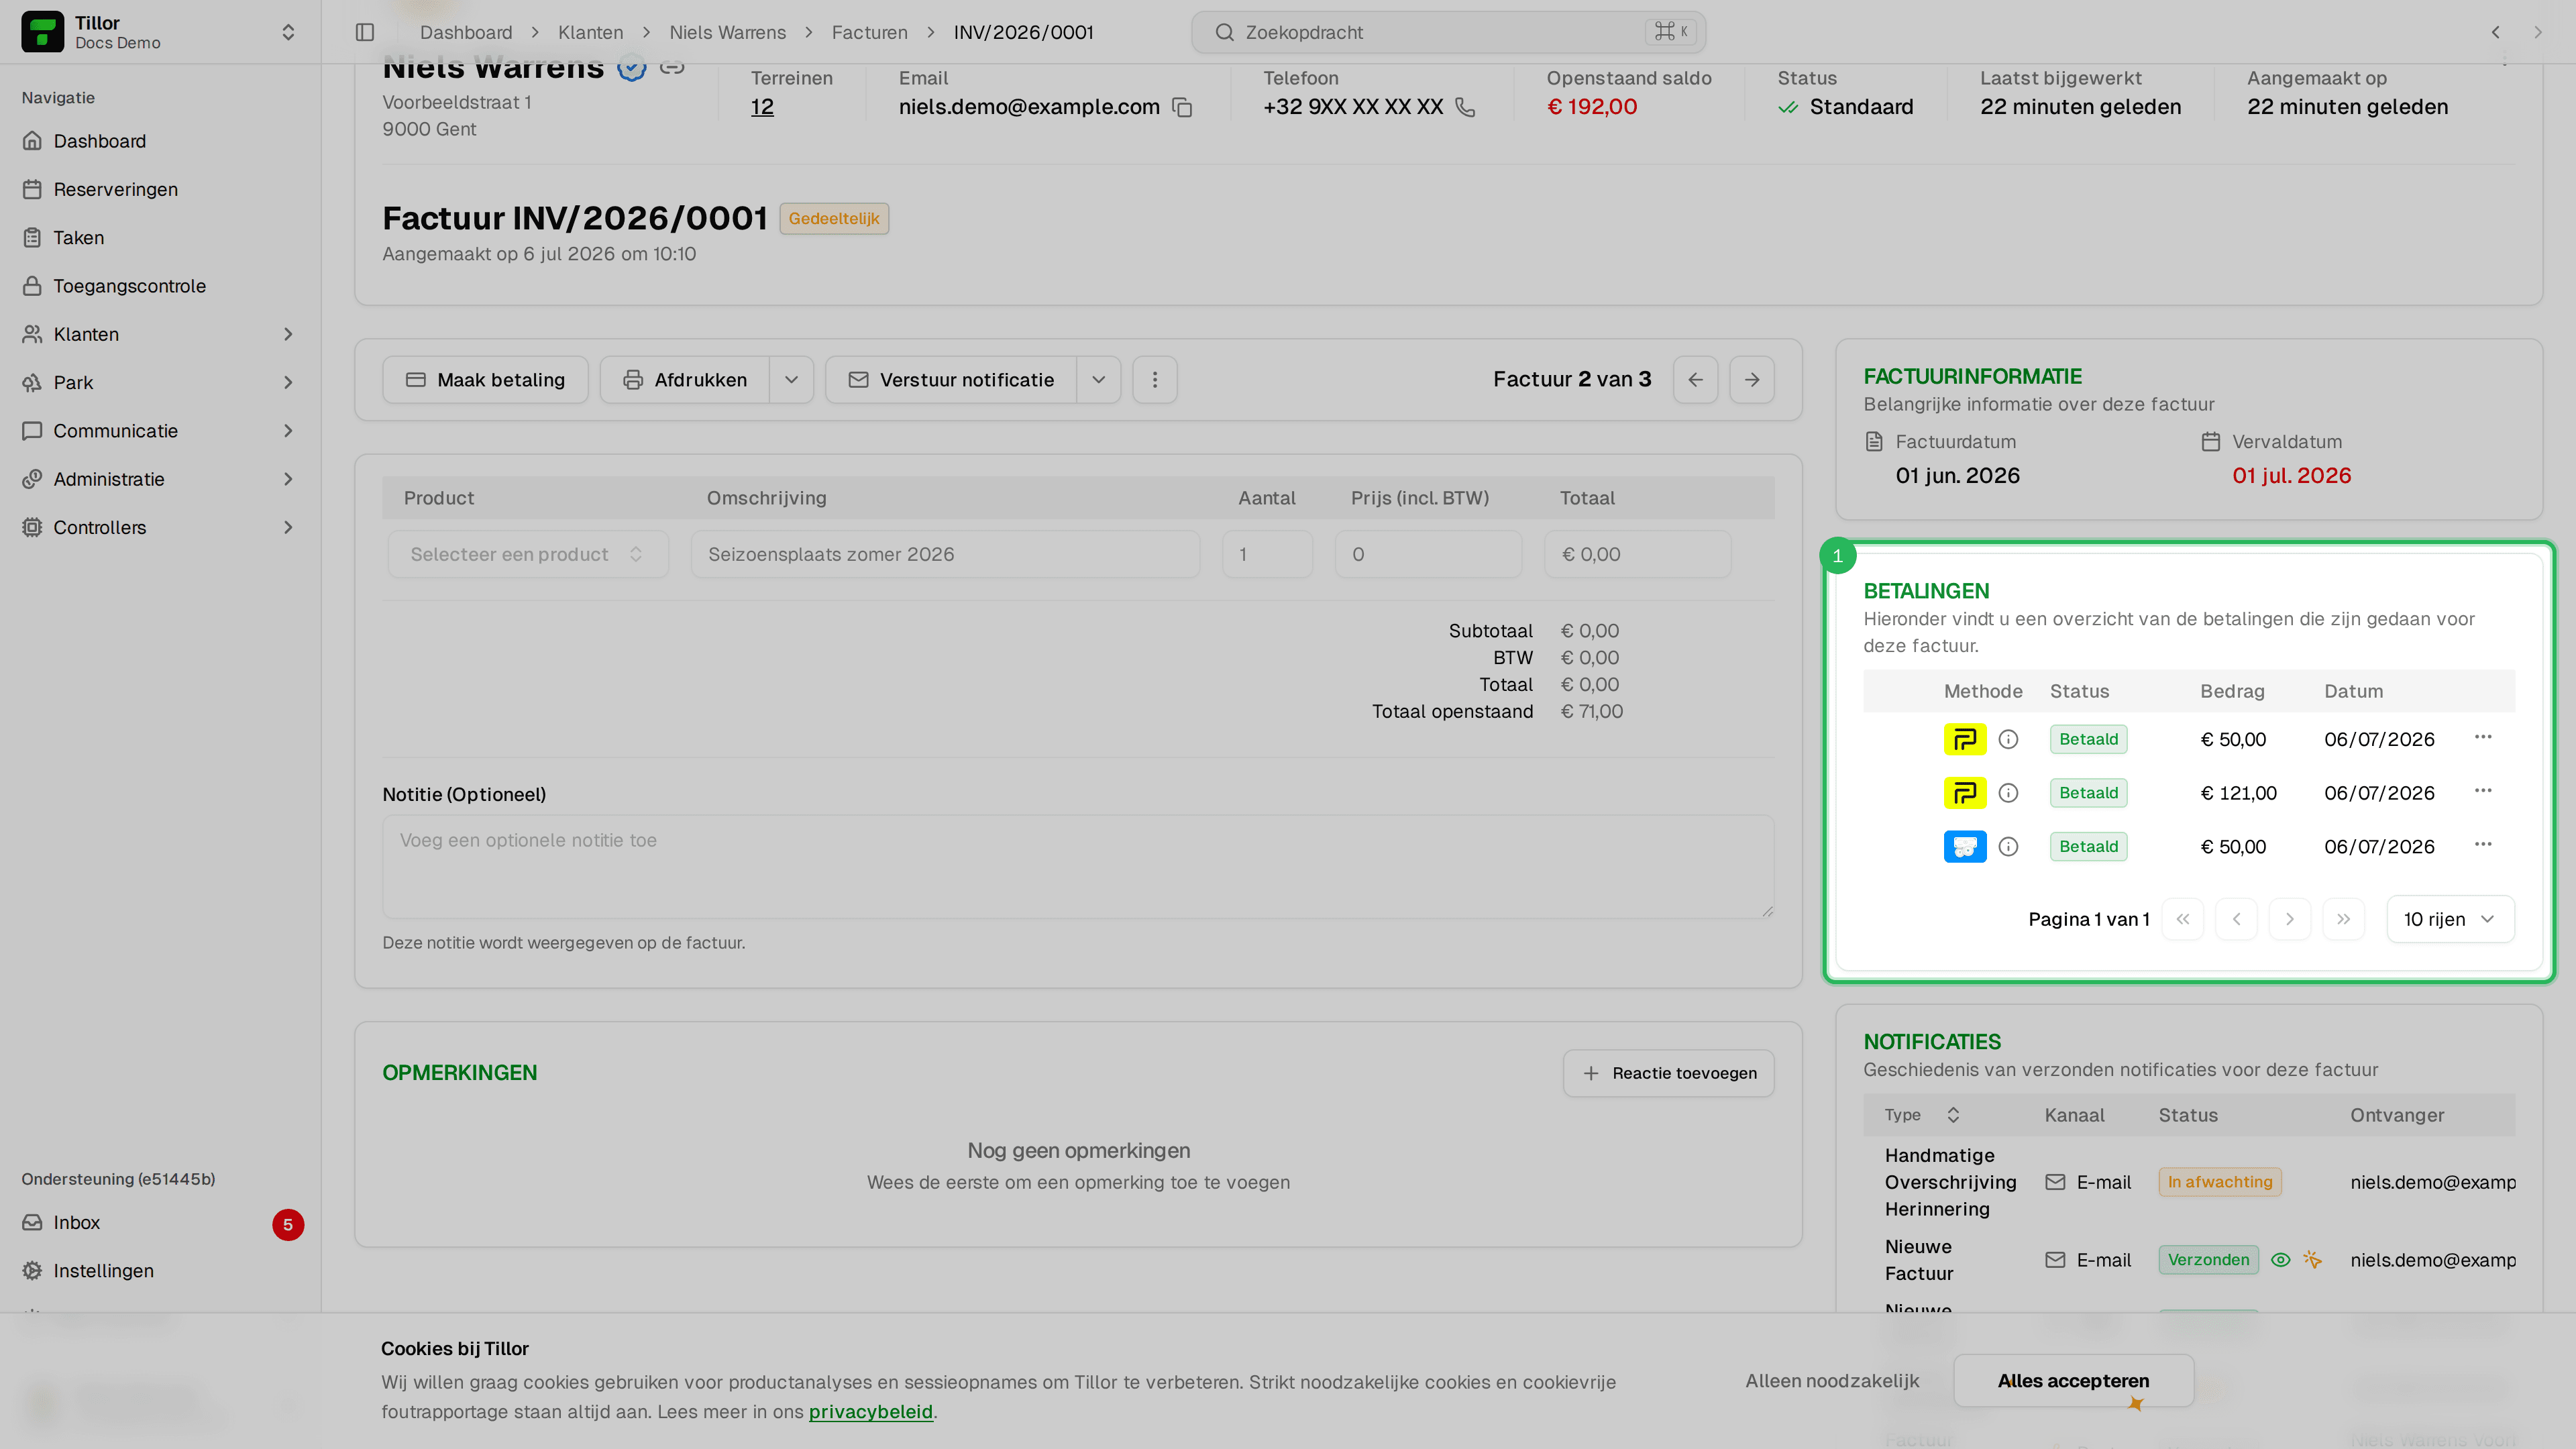Viewport: 2576px width, 1449px height.
Task: Open the Terreinen count link 12
Action: click(762, 107)
